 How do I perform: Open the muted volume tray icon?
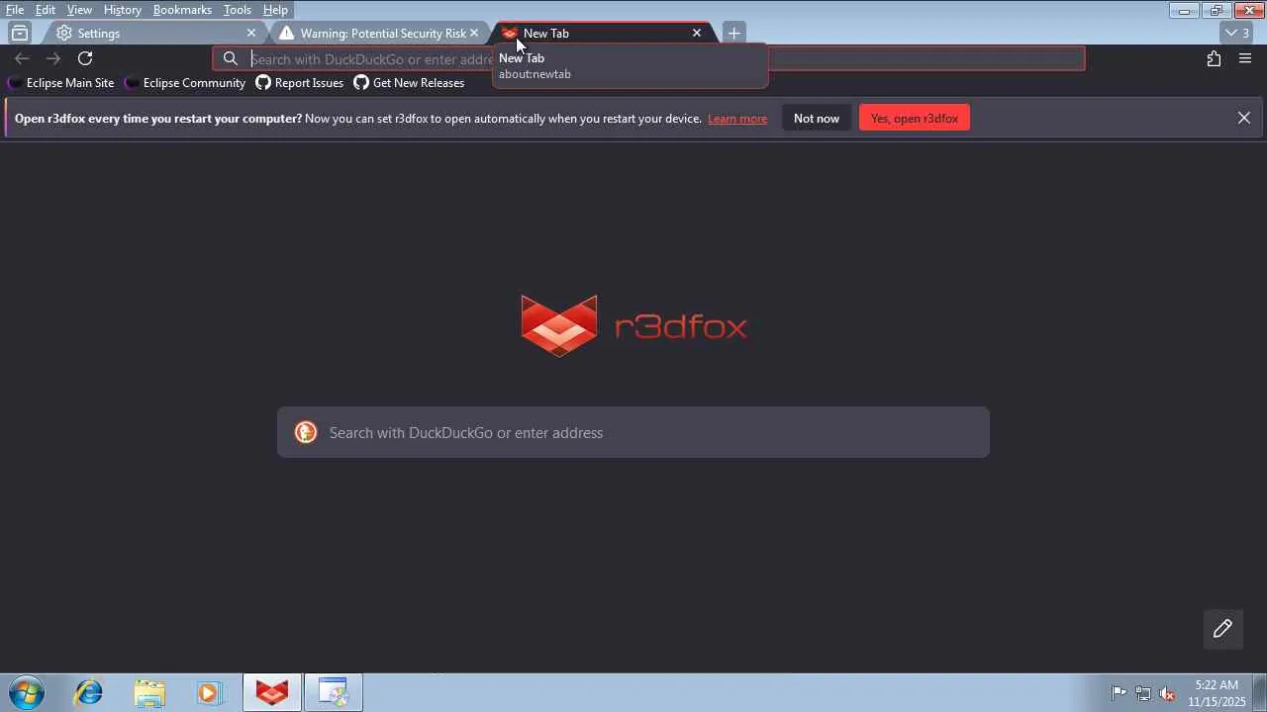point(1168,693)
